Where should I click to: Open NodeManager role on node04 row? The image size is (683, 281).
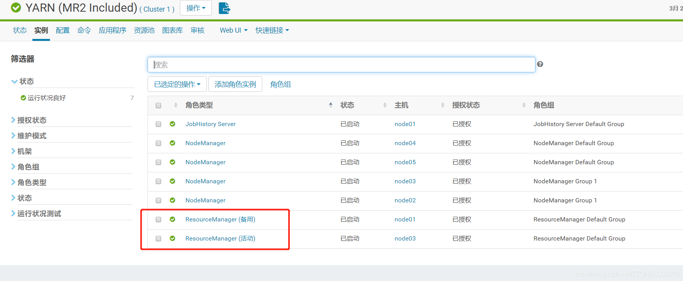click(x=205, y=143)
